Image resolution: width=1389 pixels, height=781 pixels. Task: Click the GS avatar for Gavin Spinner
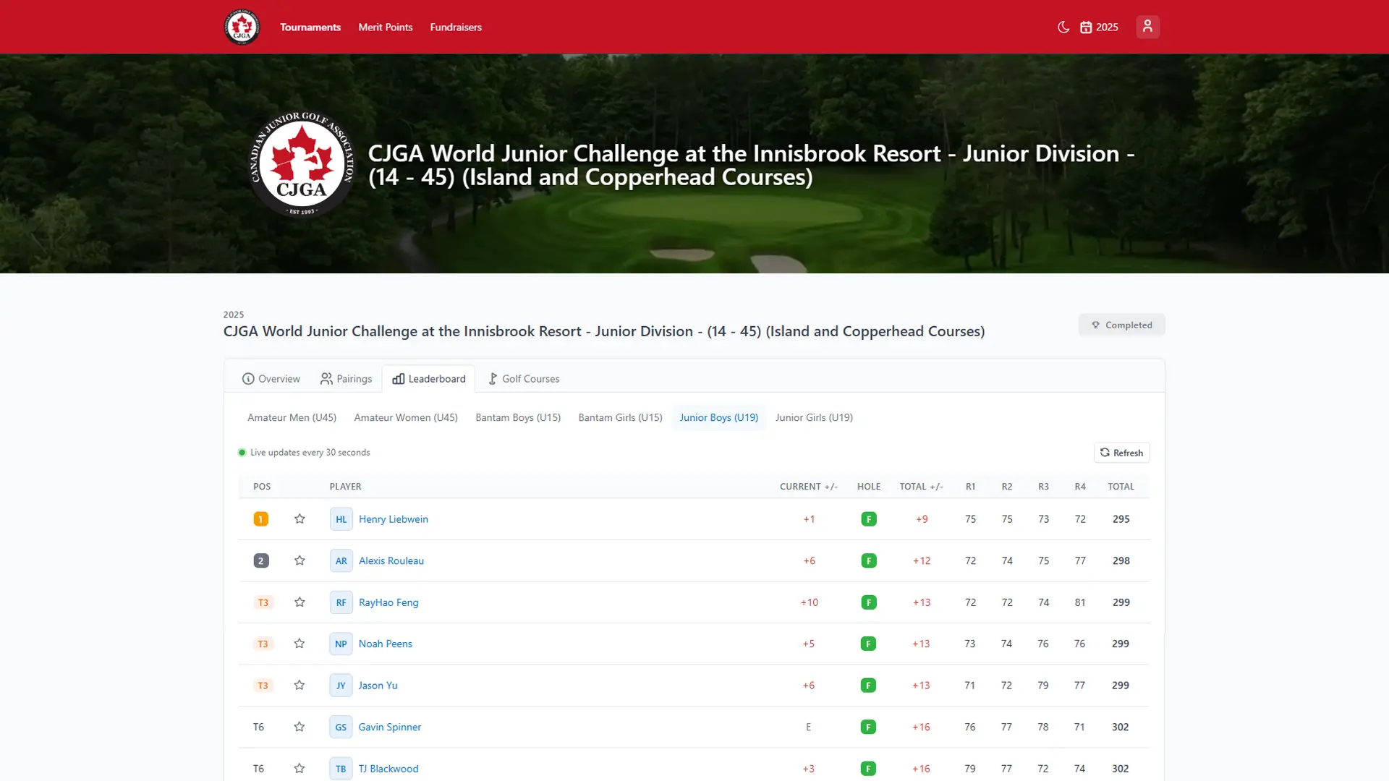tap(341, 727)
